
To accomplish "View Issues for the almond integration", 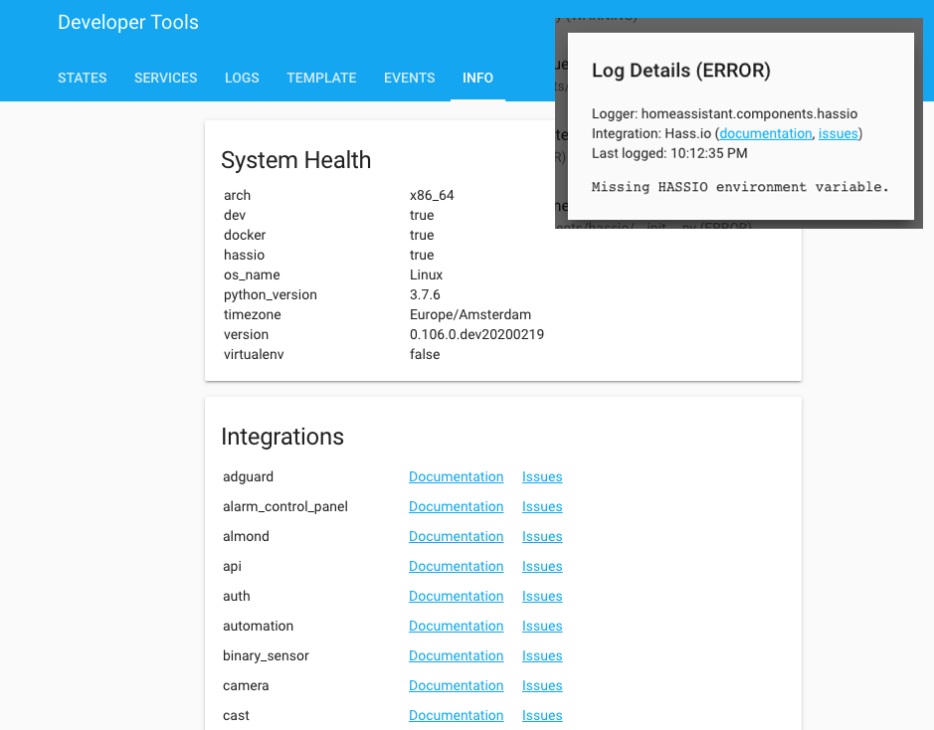I will [541, 536].
